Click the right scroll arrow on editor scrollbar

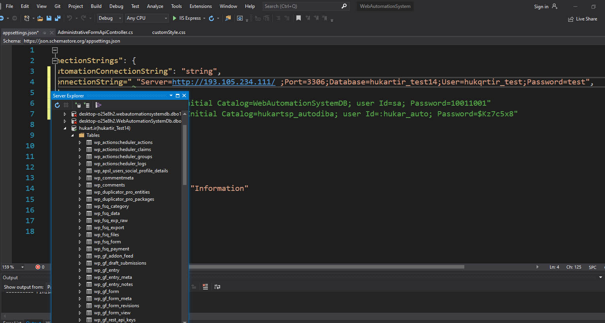[537, 267]
